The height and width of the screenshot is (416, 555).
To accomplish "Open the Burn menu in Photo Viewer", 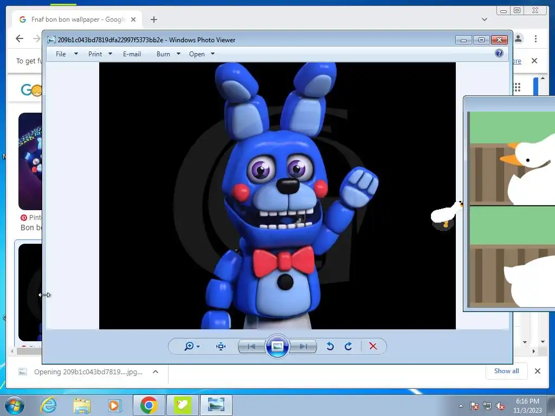I will tap(163, 54).
